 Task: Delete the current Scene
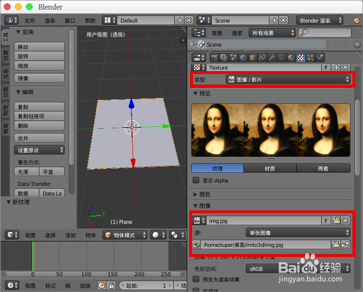click(x=284, y=20)
